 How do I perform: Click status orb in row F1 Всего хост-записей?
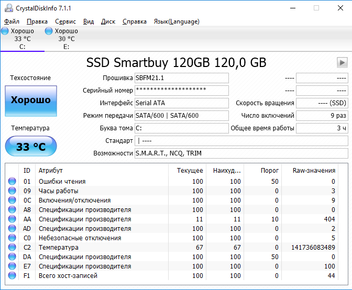pos(12,275)
